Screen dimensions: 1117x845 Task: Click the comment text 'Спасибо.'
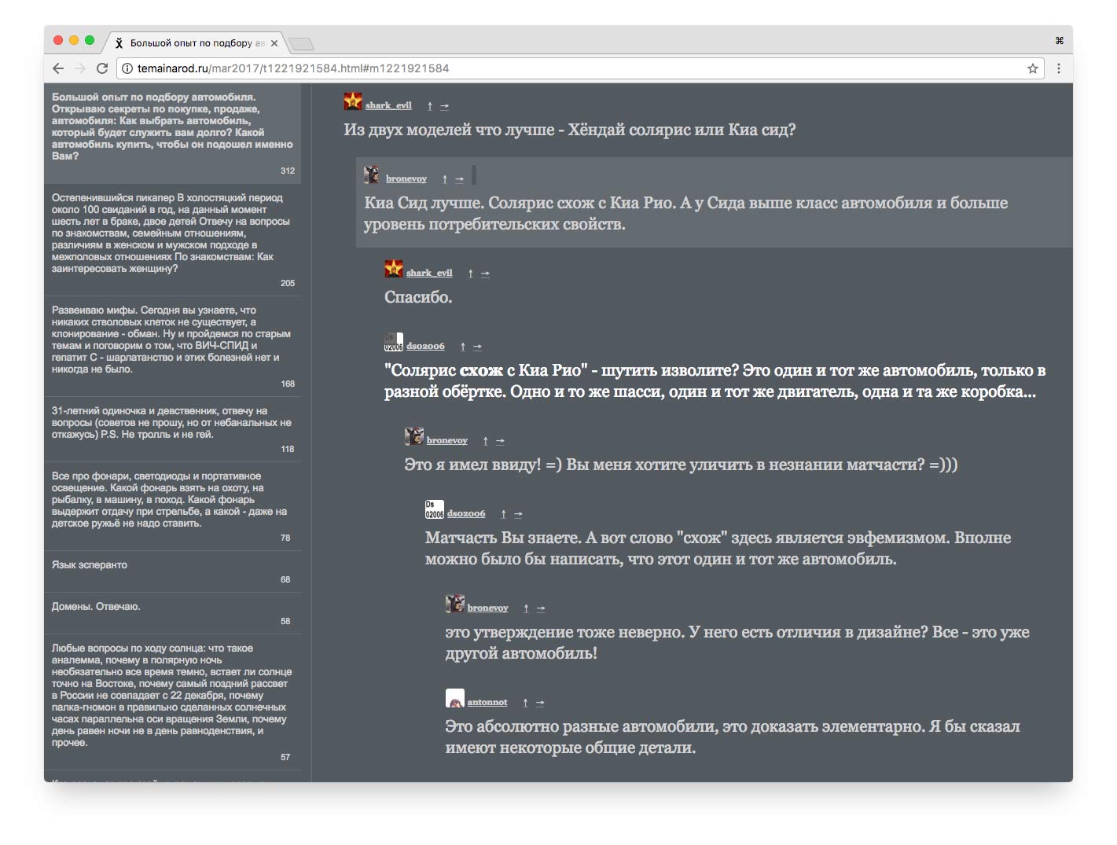tap(418, 297)
